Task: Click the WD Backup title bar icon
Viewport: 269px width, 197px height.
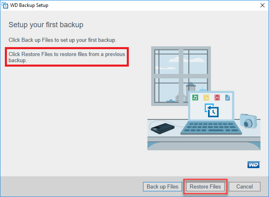Action: click(x=5, y=5)
